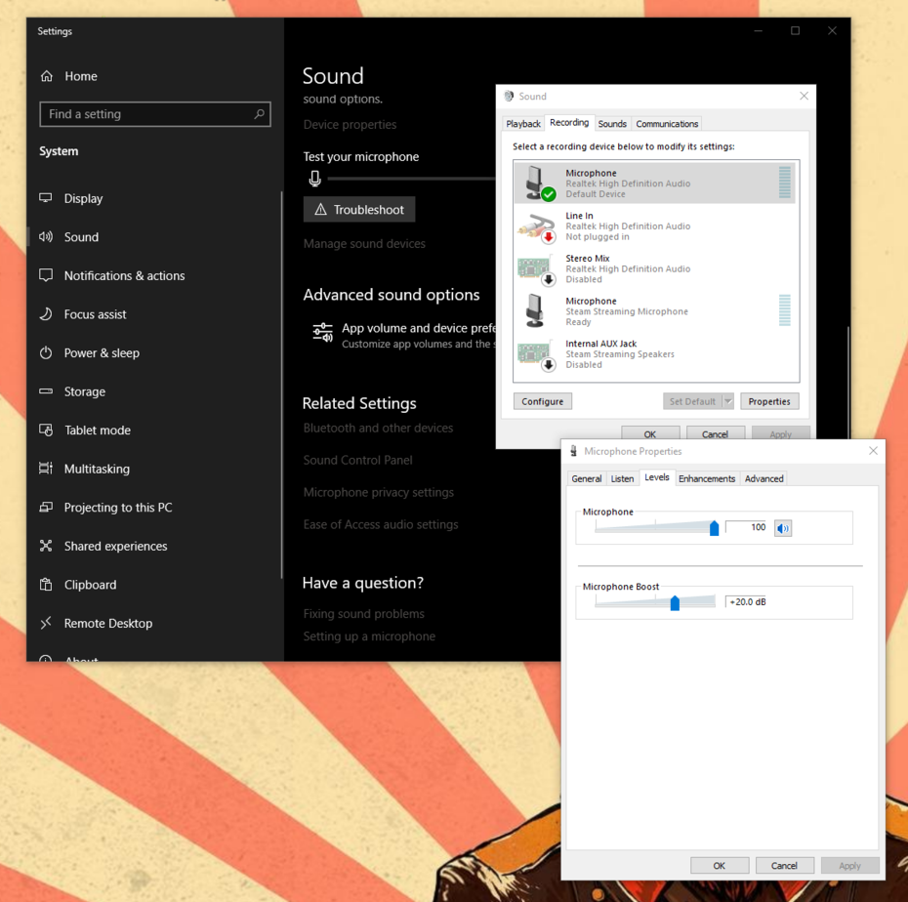Click the Configure button in Sound dialog

543,401
